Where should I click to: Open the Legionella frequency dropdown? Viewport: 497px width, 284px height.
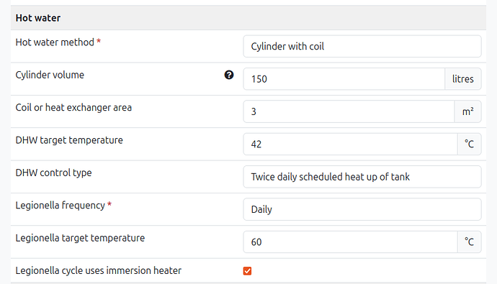[x=362, y=209]
